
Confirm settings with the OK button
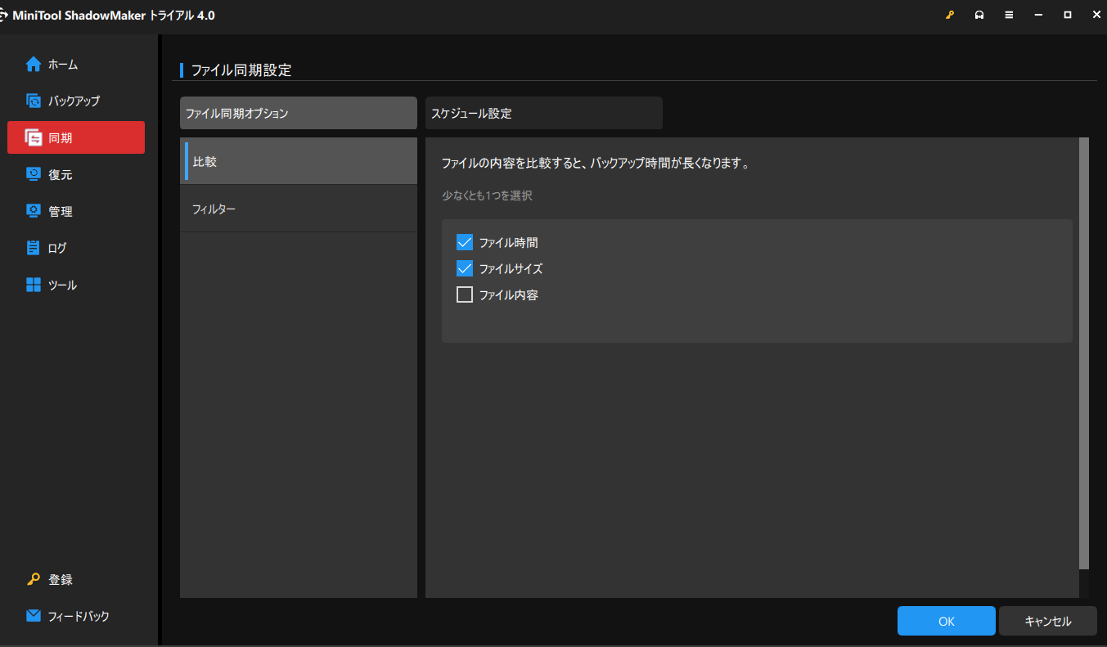coord(946,621)
